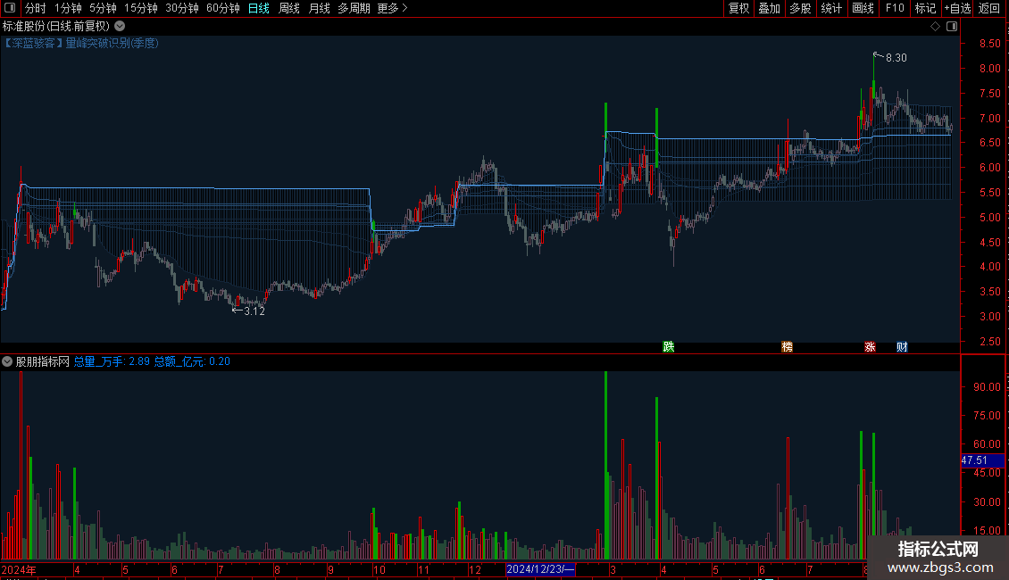The image size is (1009, 580).
Task: Open the 股朋指标网 indicator dropdown arrow
Action: coord(7,361)
